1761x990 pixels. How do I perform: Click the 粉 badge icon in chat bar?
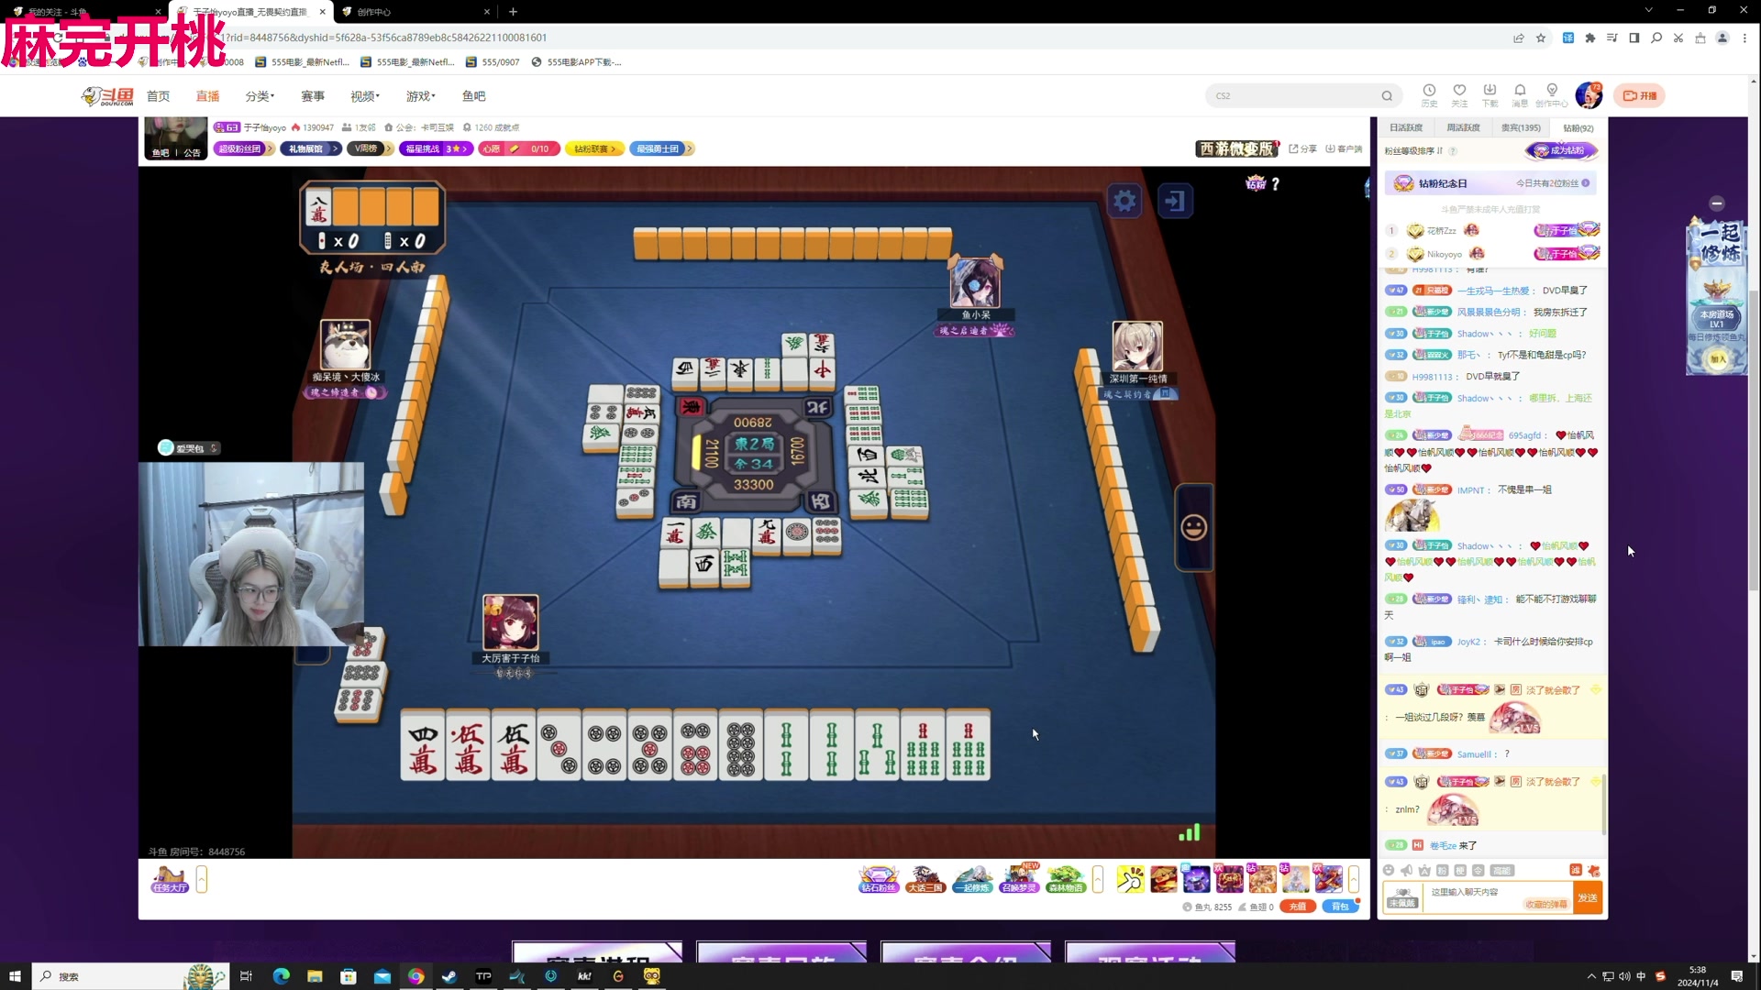[x=1442, y=870]
